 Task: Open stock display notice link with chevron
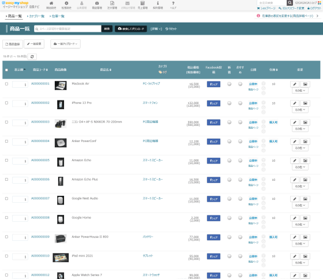click(288, 16)
